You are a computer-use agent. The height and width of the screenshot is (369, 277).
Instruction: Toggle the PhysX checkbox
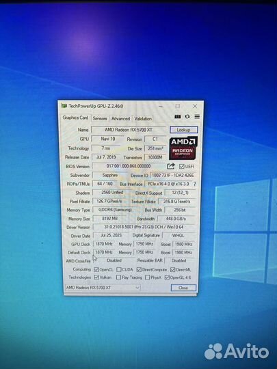click(147, 277)
